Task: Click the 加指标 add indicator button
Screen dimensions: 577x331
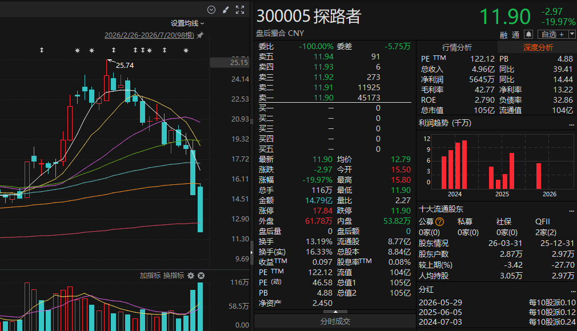Action: click(150, 276)
